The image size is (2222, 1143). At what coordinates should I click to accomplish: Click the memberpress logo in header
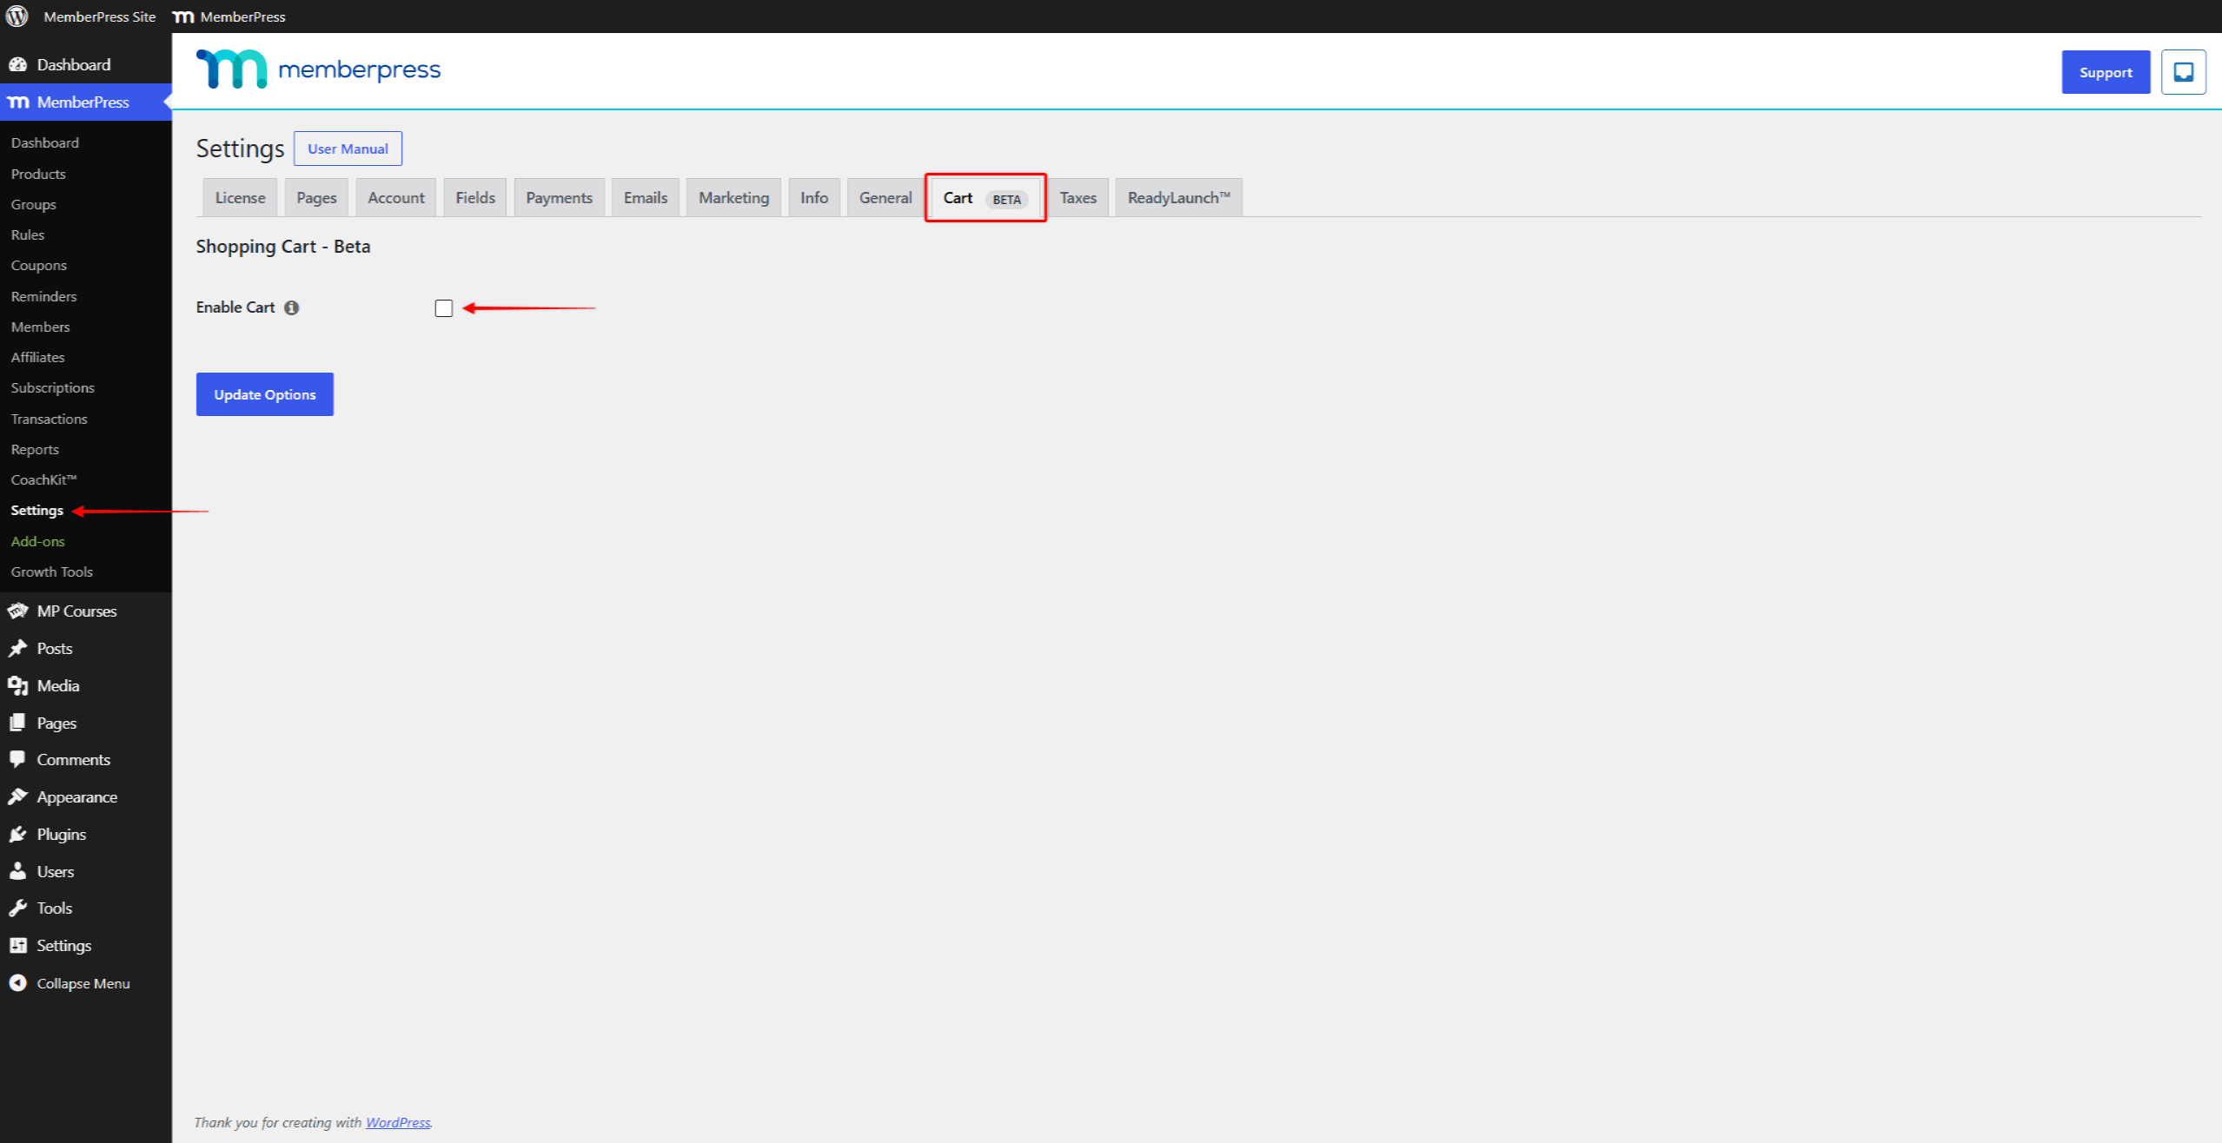tap(318, 69)
